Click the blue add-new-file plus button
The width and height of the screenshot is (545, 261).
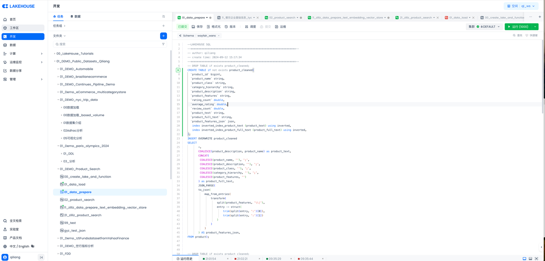point(163,36)
